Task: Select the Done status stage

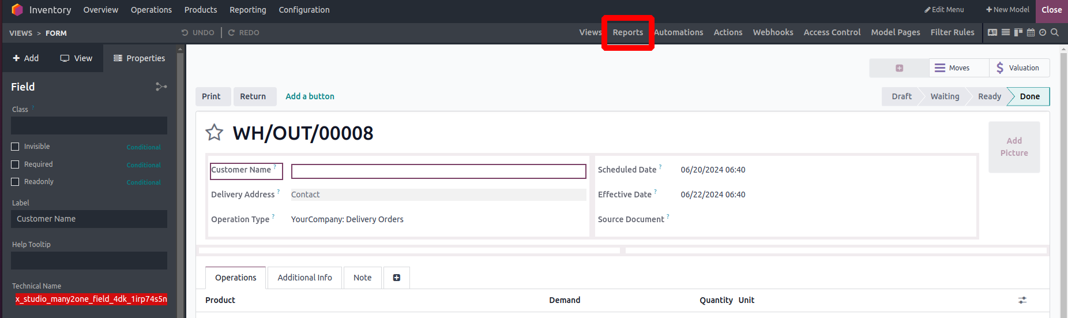Action: [x=1029, y=96]
